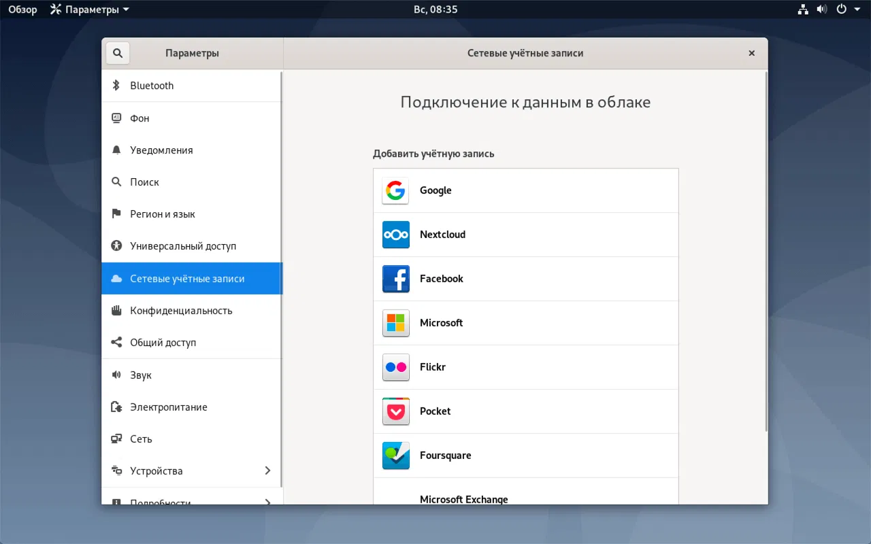The height and width of the screenshot is (544, 871).
Task: Click the search magnifier button in the Settings header
Action: [117, 53]
